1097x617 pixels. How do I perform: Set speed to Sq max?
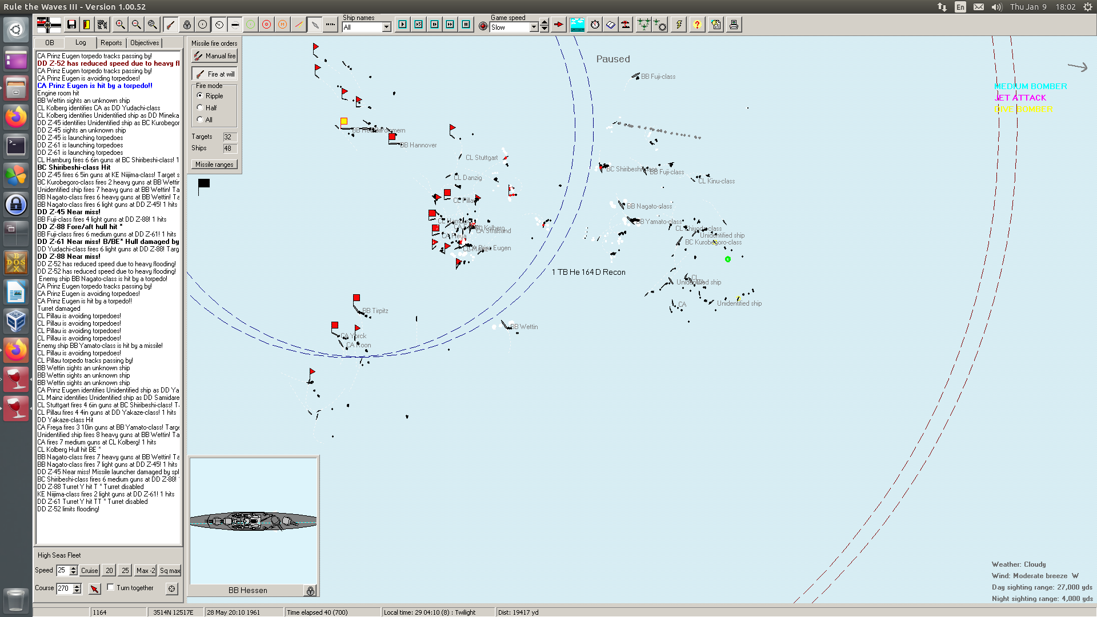(170, 571)
